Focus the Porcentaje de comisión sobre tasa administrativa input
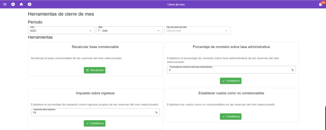Viewport: 326px width, 130px height. [229, 70]
